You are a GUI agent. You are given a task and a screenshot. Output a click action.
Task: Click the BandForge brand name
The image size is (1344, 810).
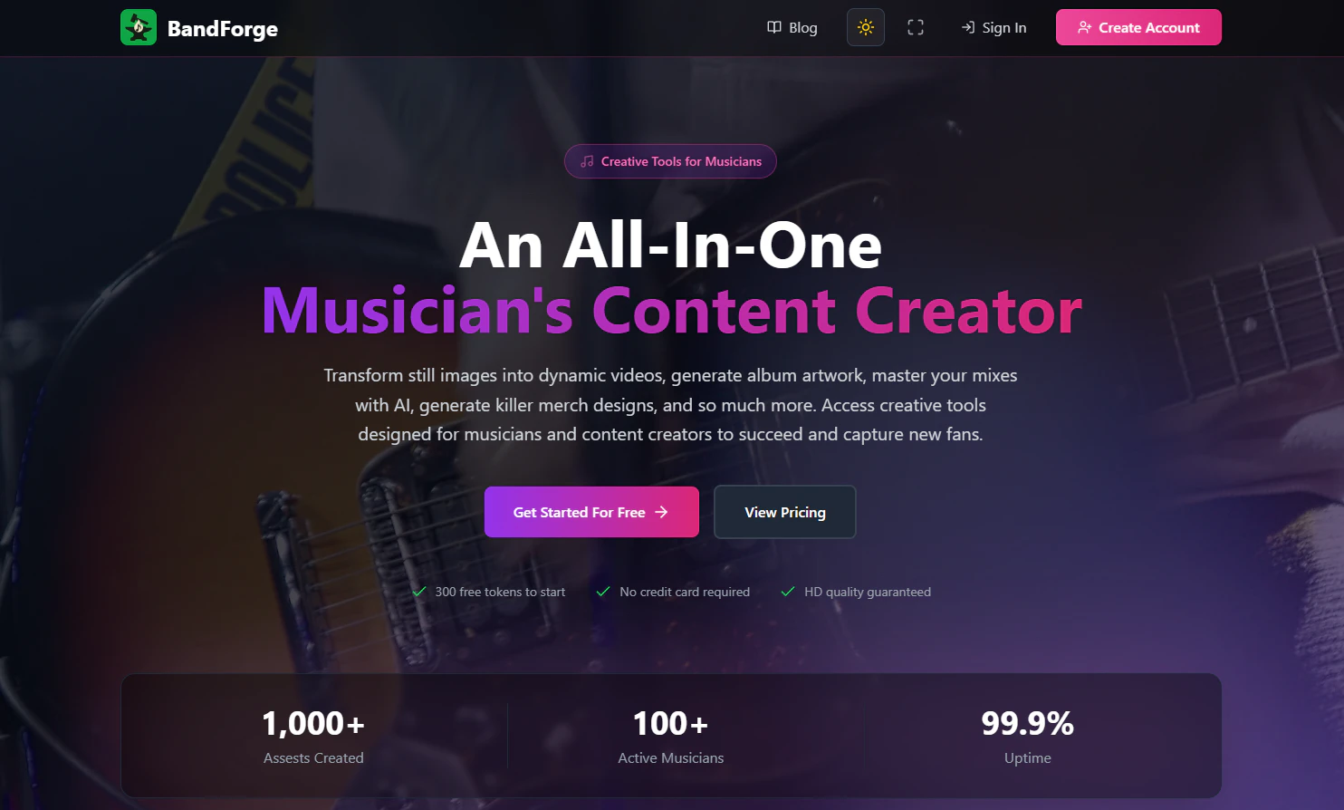click(223, 29)
